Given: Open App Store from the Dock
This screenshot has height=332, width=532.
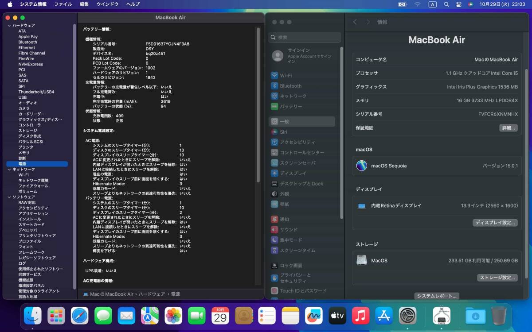Looking at the screenshot, I should coord(384,316).
